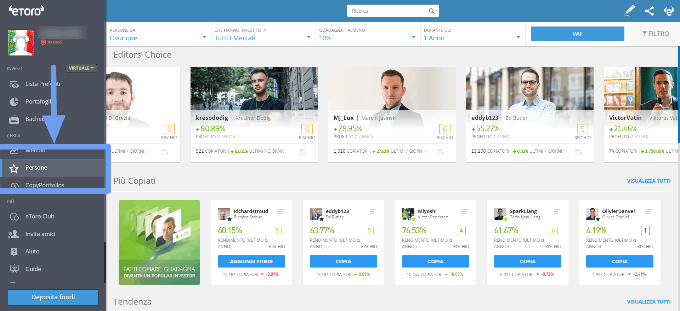Screen dimensions: 680x311
Task: Open the pencil edit icon in header
Action: tap(630, 11)
